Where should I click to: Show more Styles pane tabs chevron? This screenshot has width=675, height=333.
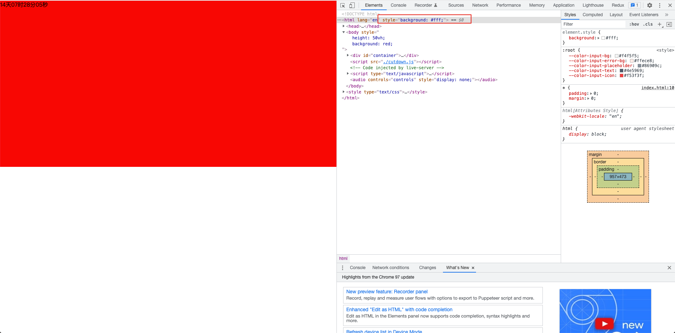[x=667, y=15]
